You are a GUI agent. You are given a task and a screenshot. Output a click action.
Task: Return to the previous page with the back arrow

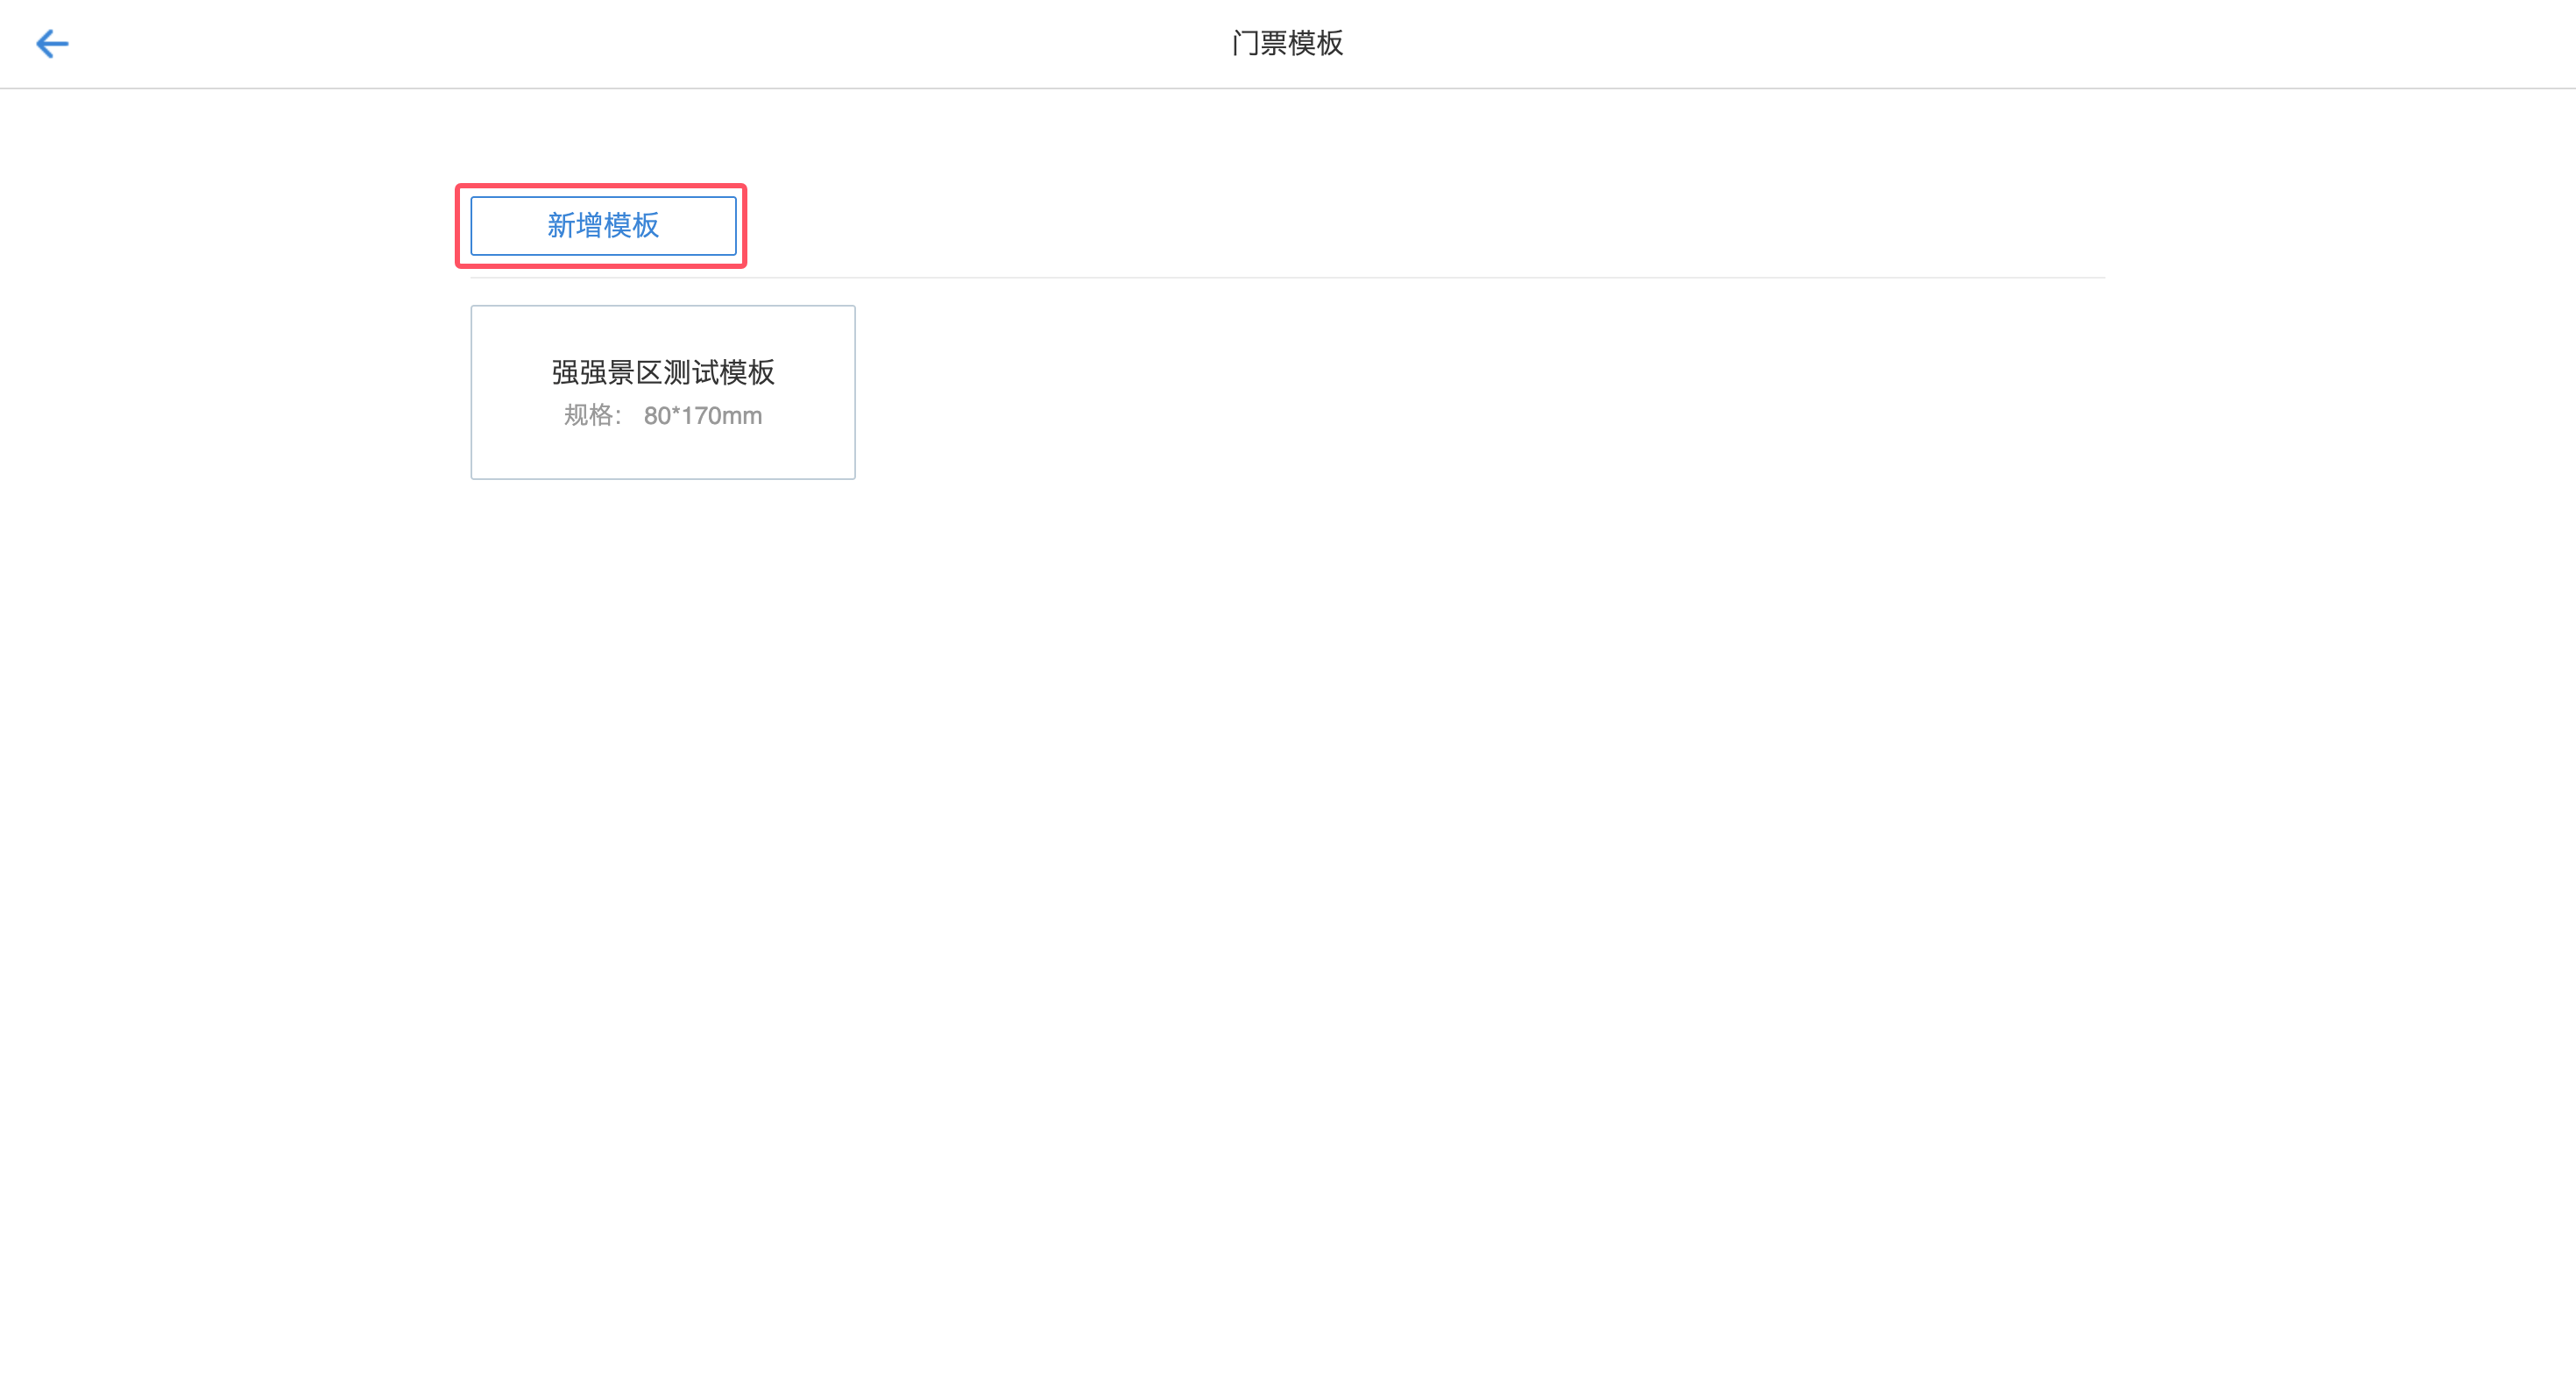point(52,43)
